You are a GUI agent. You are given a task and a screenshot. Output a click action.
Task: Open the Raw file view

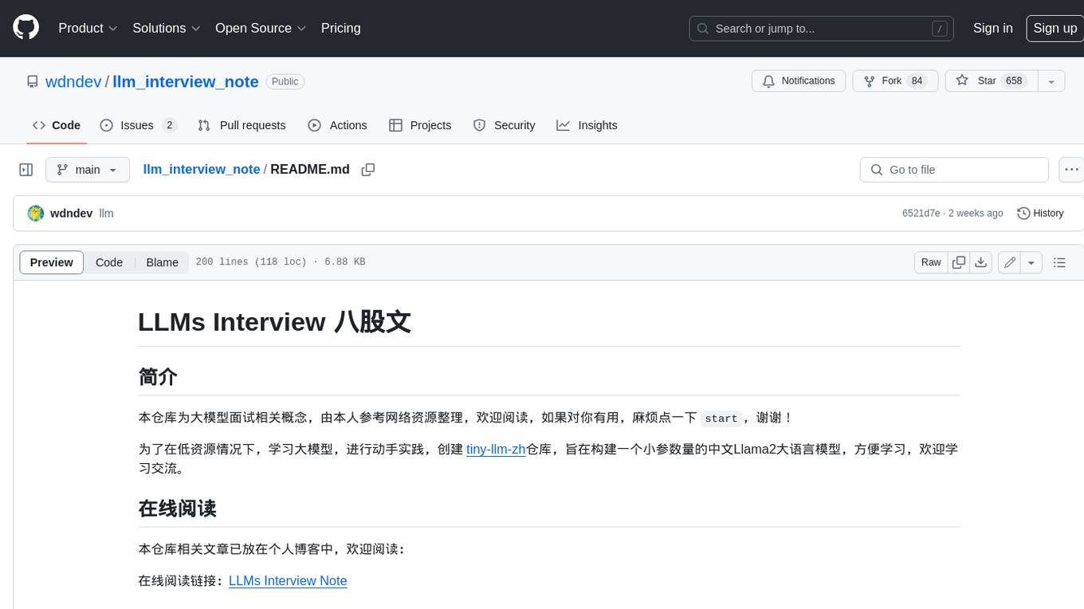tap(931, 262)
